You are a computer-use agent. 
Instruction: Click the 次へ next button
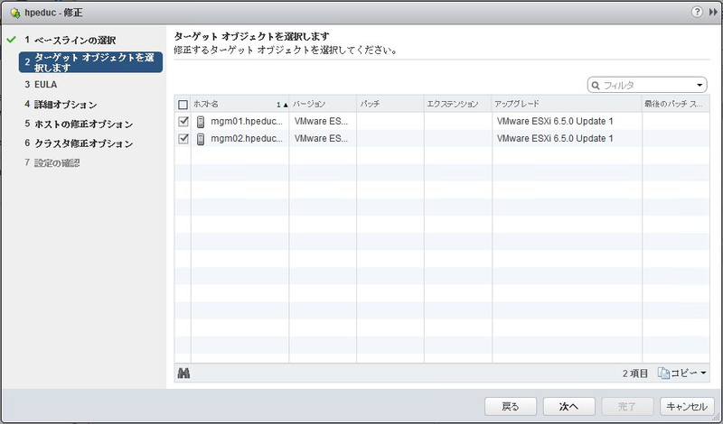pyautogui.click(x=569, y=407)
